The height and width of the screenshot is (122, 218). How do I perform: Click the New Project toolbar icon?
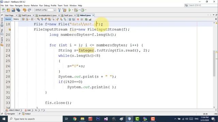coord(9,10)
